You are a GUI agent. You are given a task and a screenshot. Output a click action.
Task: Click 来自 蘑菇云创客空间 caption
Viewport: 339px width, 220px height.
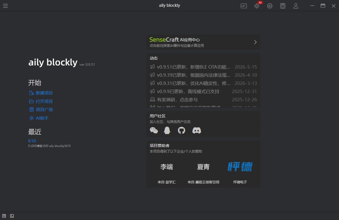pyautogui.click(x=203, y=182)
